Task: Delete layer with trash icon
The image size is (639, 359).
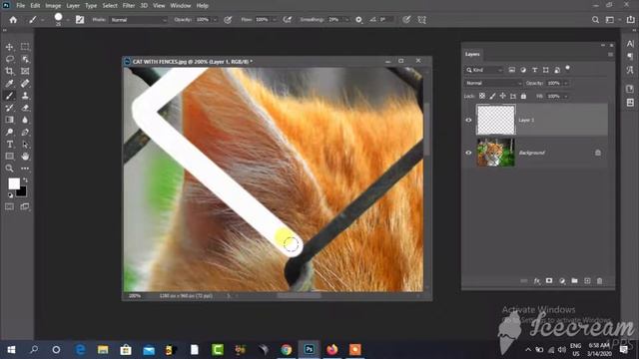Action: [x=599, y=281]
